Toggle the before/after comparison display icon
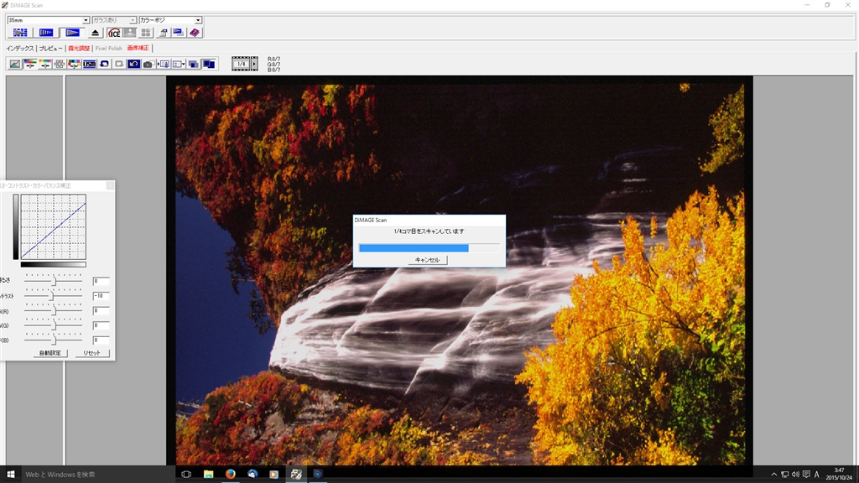 (194, 64)
